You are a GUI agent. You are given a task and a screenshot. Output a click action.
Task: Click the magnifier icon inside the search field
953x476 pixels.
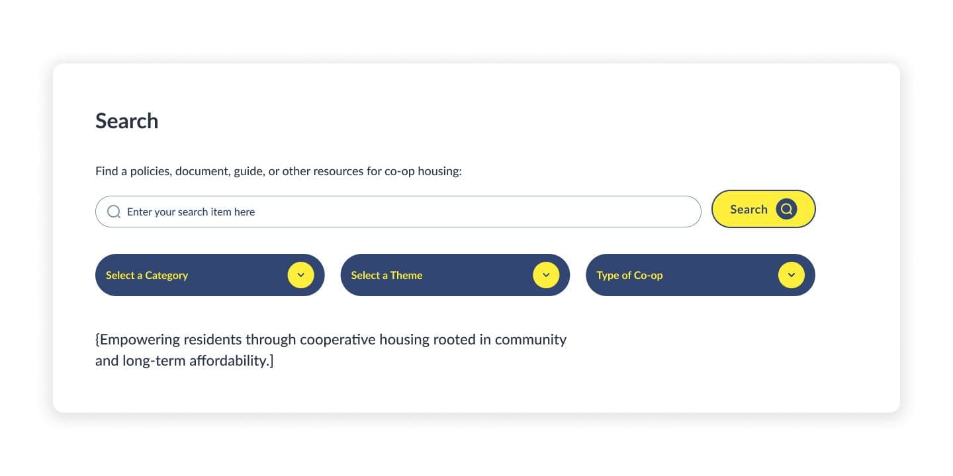click(114, 212)
